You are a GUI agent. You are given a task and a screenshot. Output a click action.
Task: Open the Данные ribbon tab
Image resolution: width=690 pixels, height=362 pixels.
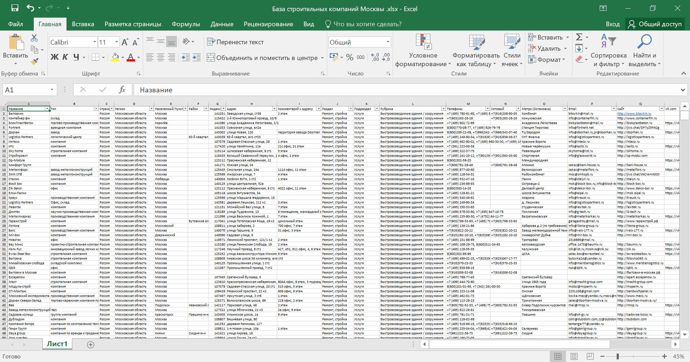click(x=222, y=24)
